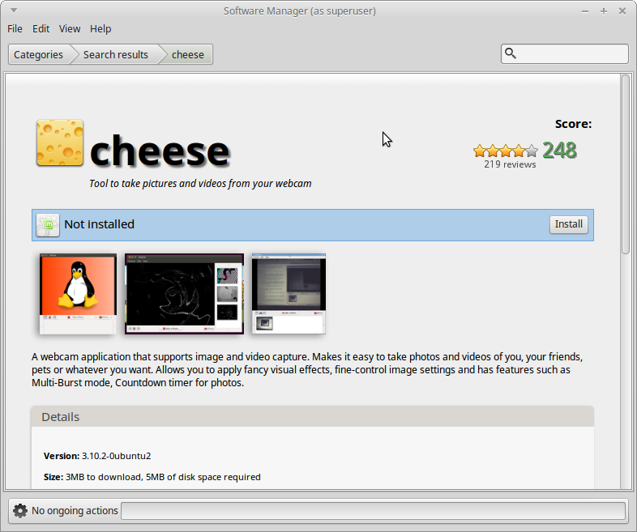The image size is (637, 532).
Task: Click the Not installed status text
Action: tap(99, 224)
